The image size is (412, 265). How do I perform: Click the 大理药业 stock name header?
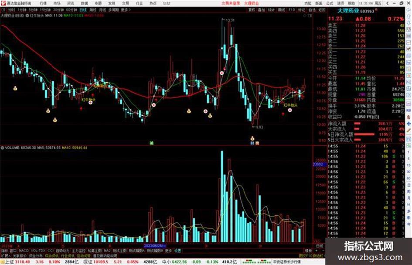point(348,11)
